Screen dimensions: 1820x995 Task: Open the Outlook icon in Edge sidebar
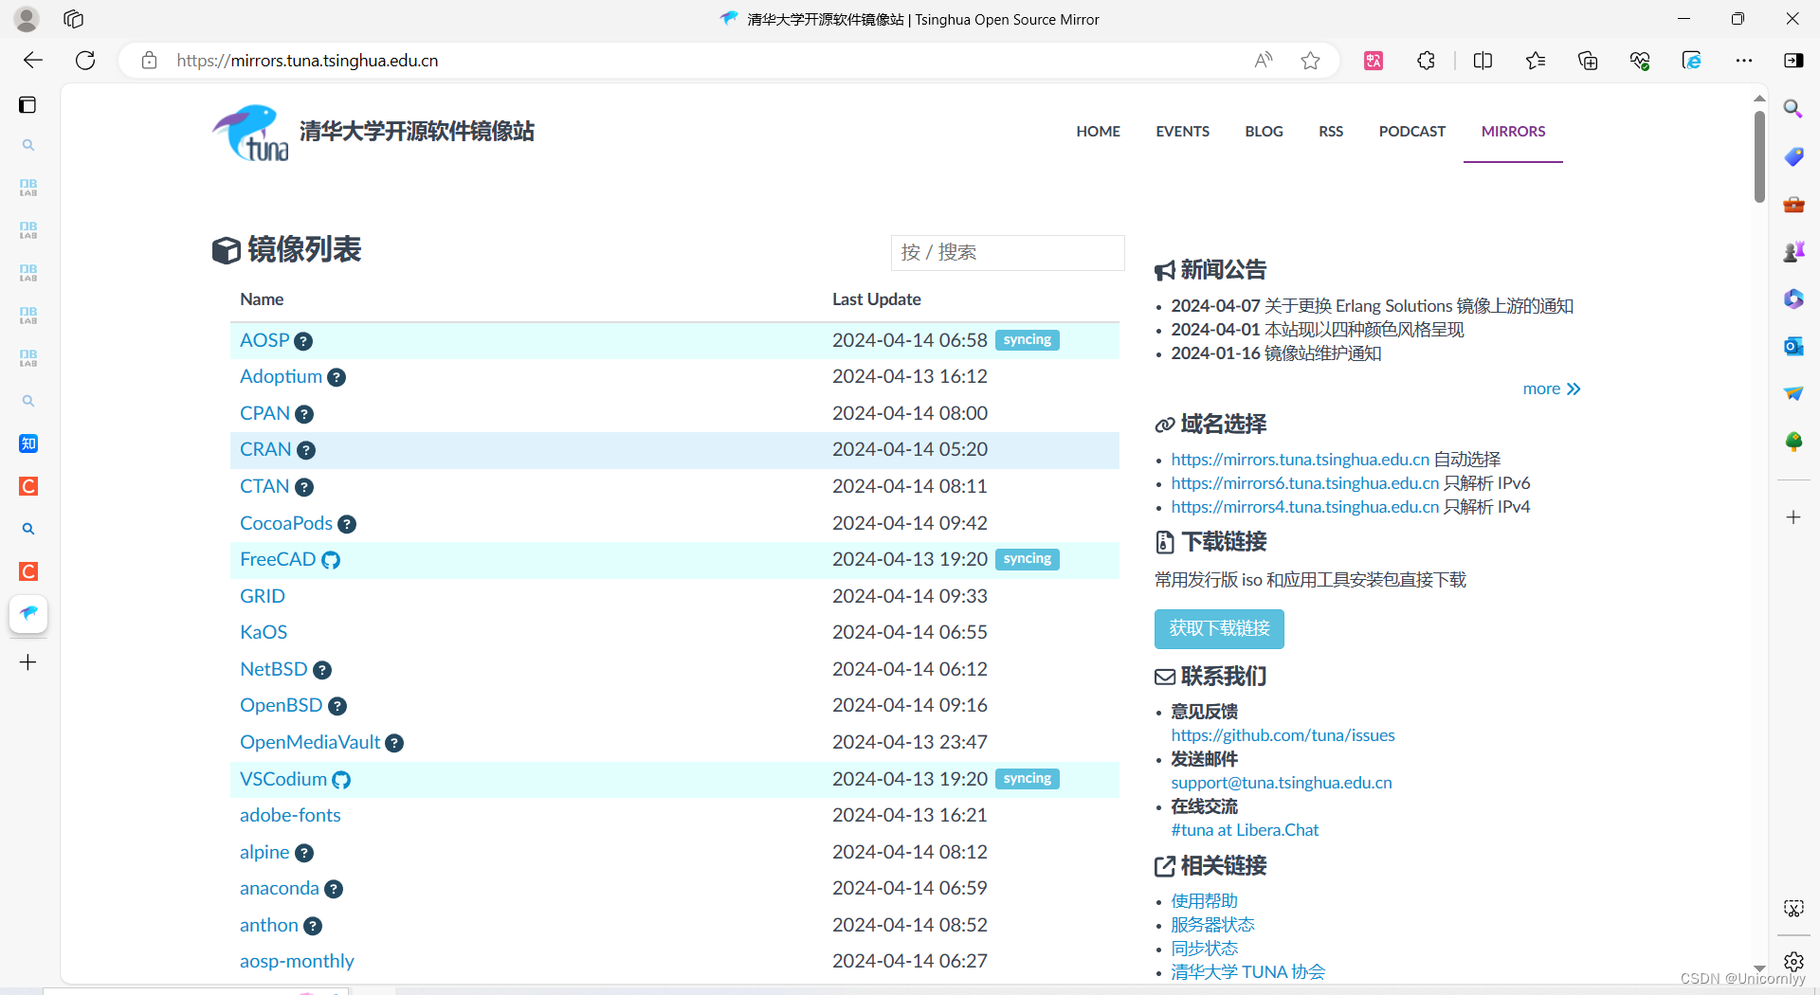[x=1793, y=347]
